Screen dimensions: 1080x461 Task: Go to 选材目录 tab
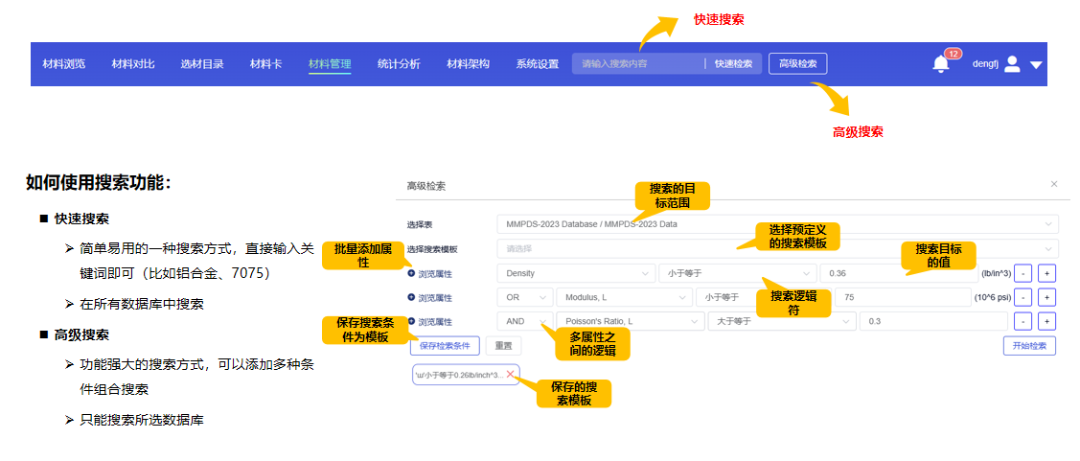[x=202, y=64]
